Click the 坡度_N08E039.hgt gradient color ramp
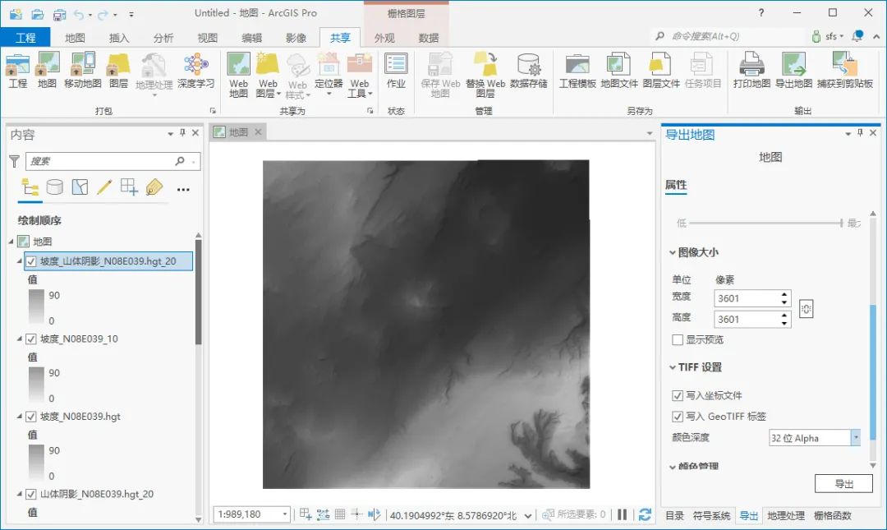887x530 pixels. click(x=36, y=463)
